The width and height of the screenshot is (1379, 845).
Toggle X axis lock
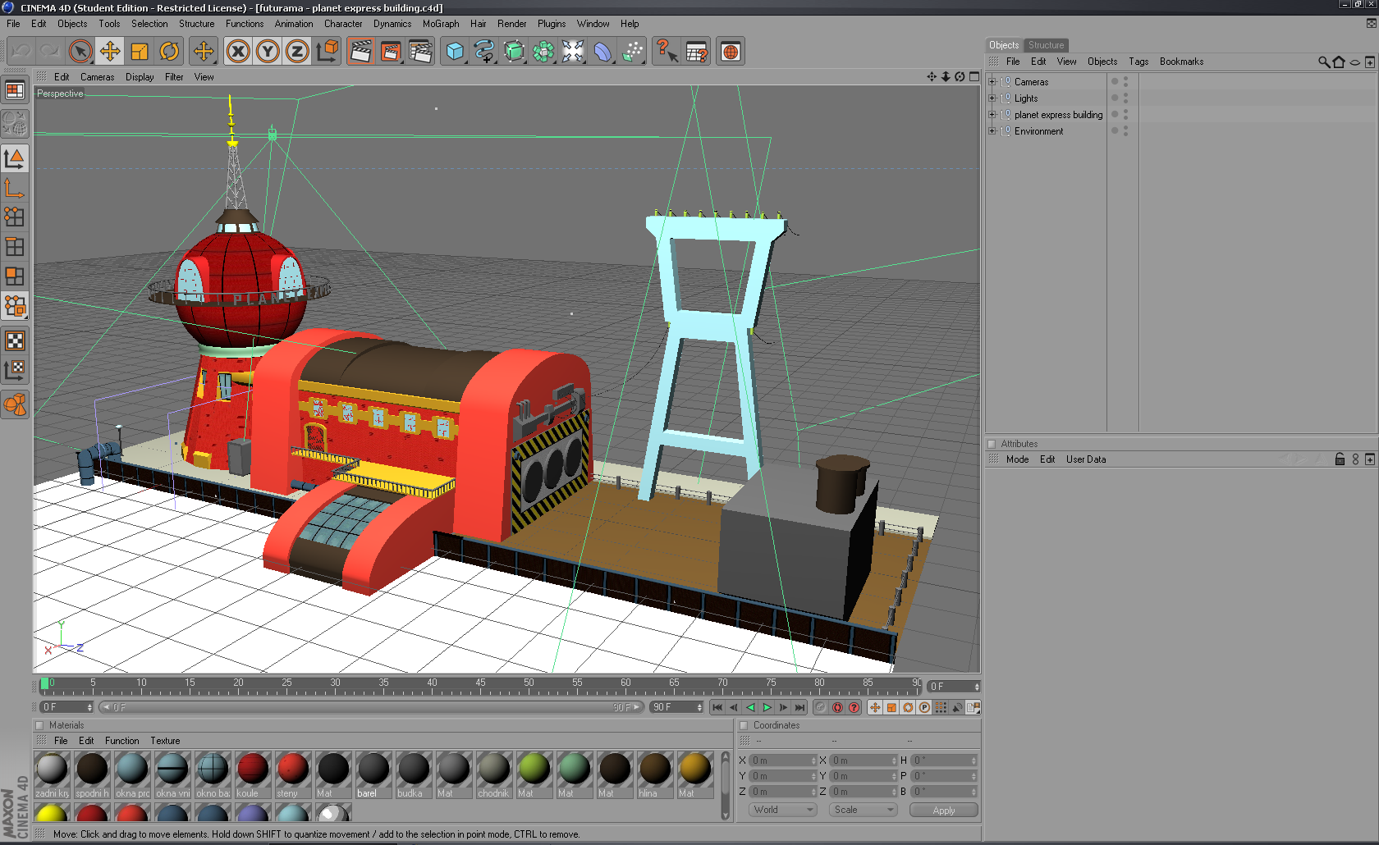coord(238,52)
